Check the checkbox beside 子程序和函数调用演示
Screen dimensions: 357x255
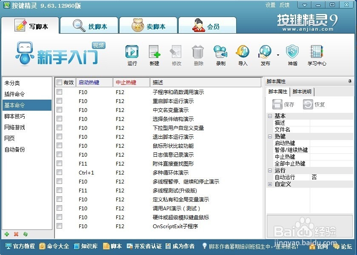(x=59, y=92)
